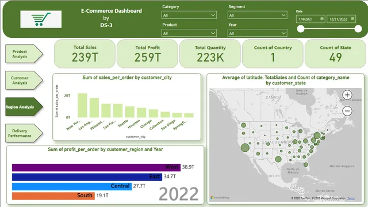Open the end date calendar picker icon
Image resolution: width=368 pixels, height=207 pixels.
[x=352, y=19]
